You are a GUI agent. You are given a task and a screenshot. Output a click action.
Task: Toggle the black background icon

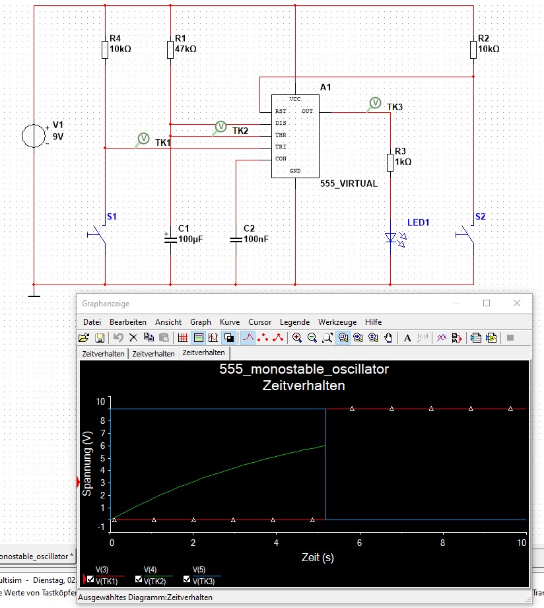[x=229, y=338]
